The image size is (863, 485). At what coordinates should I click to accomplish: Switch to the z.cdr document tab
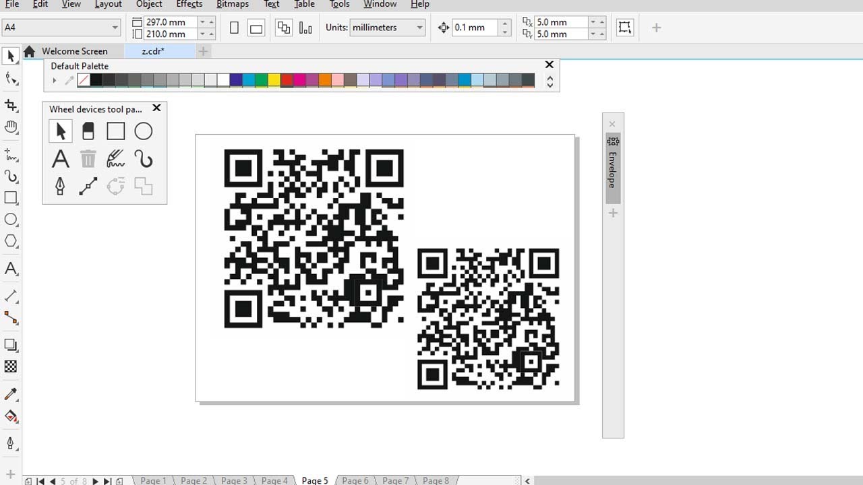(153, 51)
